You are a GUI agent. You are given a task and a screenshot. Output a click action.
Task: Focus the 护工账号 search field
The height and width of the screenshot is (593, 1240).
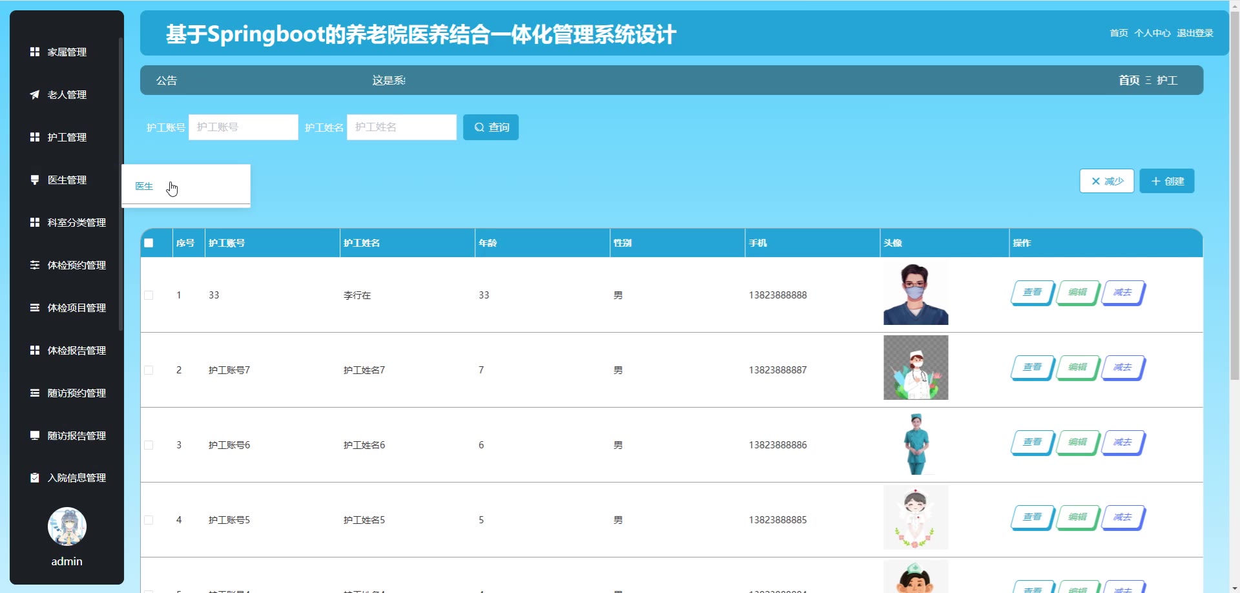point(243,127)
